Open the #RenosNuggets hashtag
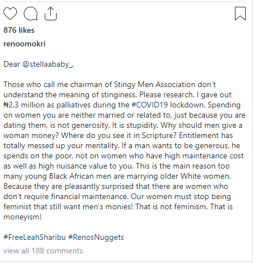The image size is (253, 263). click(x=96, y=237)
